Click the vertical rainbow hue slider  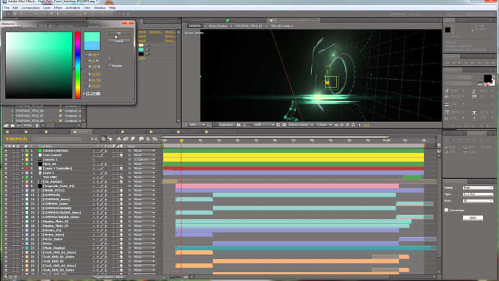78,65
